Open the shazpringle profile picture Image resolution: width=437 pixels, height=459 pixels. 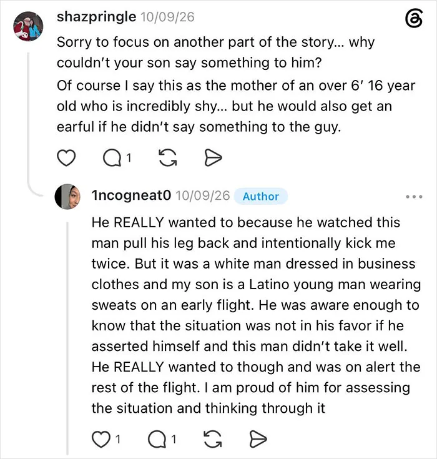click(x=28, y=26)
